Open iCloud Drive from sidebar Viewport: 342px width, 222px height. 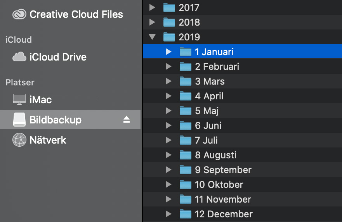(x=58, y=57)
